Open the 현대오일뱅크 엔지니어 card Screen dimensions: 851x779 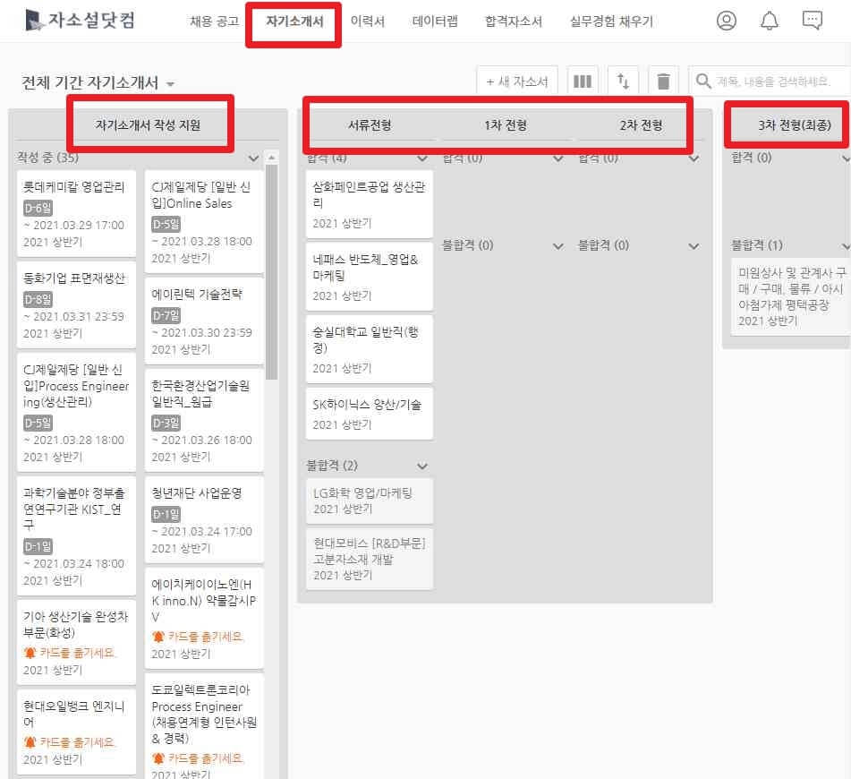point(76,732)
